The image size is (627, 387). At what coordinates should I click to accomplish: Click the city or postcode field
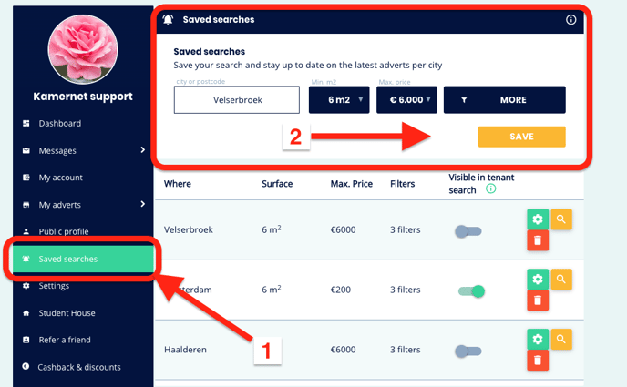coord(237,100)
